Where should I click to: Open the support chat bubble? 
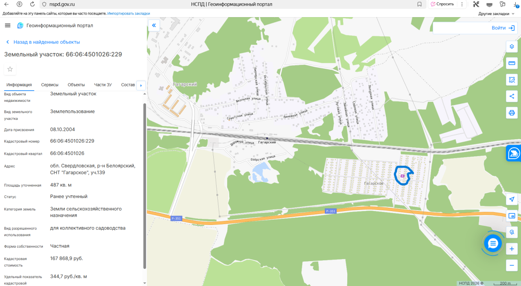click(493, 244)
